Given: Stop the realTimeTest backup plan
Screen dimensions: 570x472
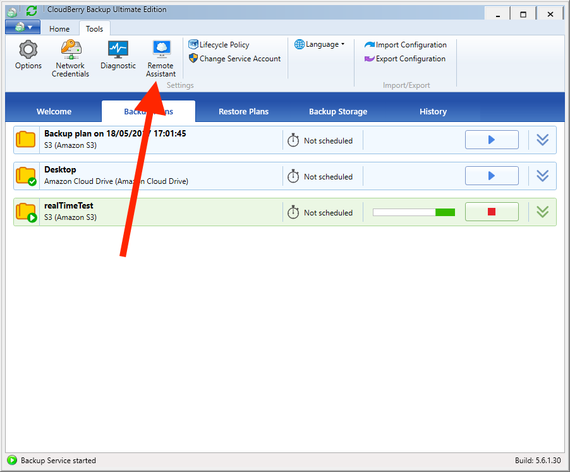Looking at the screenshot, I should click(x=492, y=212).
